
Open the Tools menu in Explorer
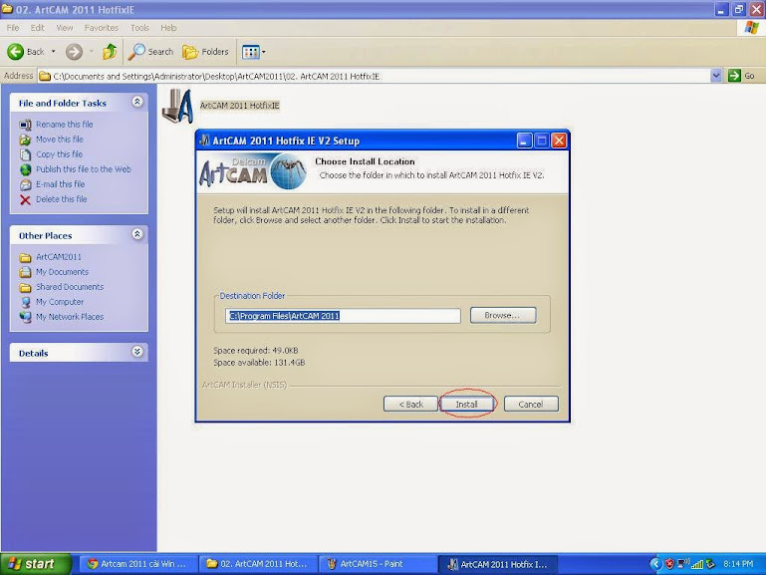point(139,28)
